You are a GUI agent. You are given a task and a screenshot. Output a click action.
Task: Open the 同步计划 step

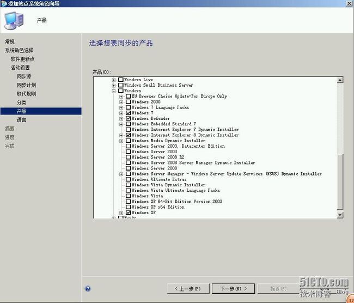pyautogui.click(x=27, y=85)
